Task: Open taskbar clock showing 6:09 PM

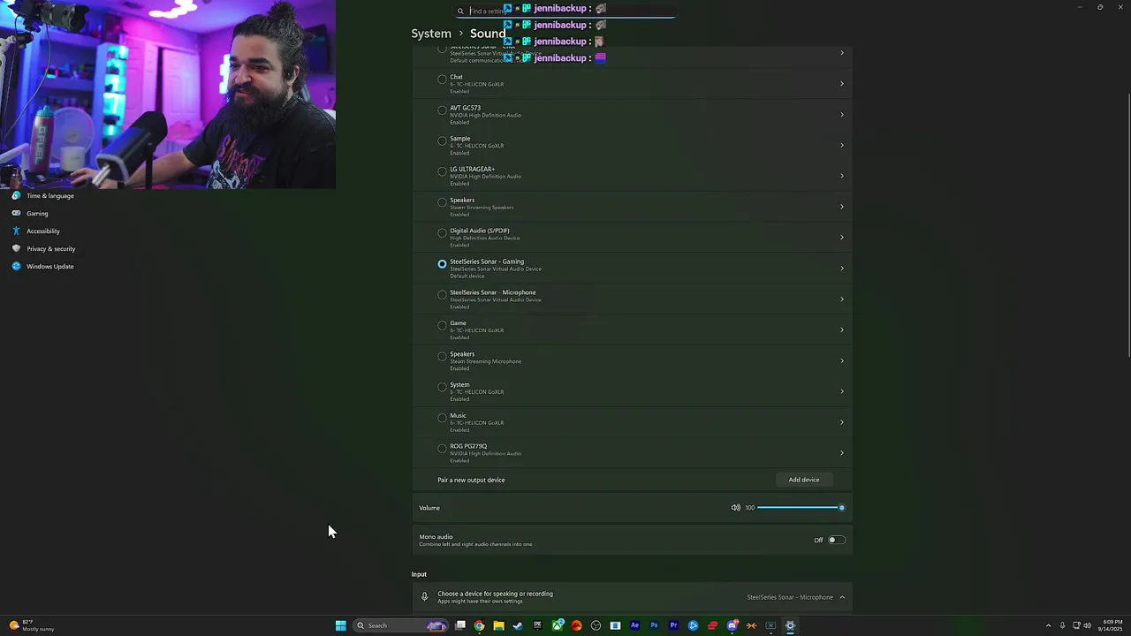Action: click(x=1110, y=625)
